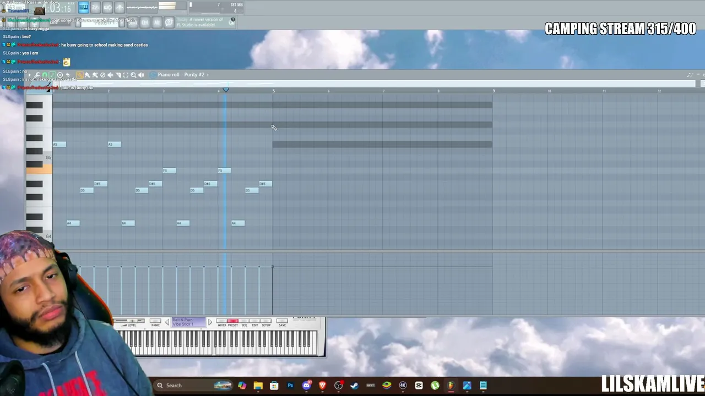Select the selection tool in piano roll
Image resolution: width=705 pixels, height=396 pixels.
click(126, 75)
